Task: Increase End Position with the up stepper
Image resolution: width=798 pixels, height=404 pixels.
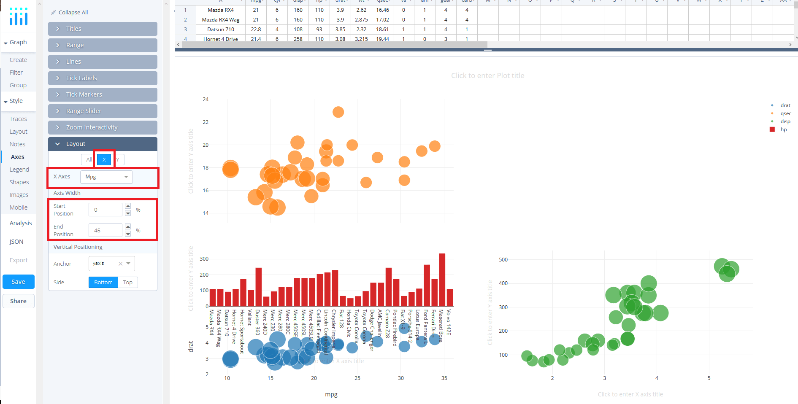Action: pyautogui.click(x=127, y=227)
